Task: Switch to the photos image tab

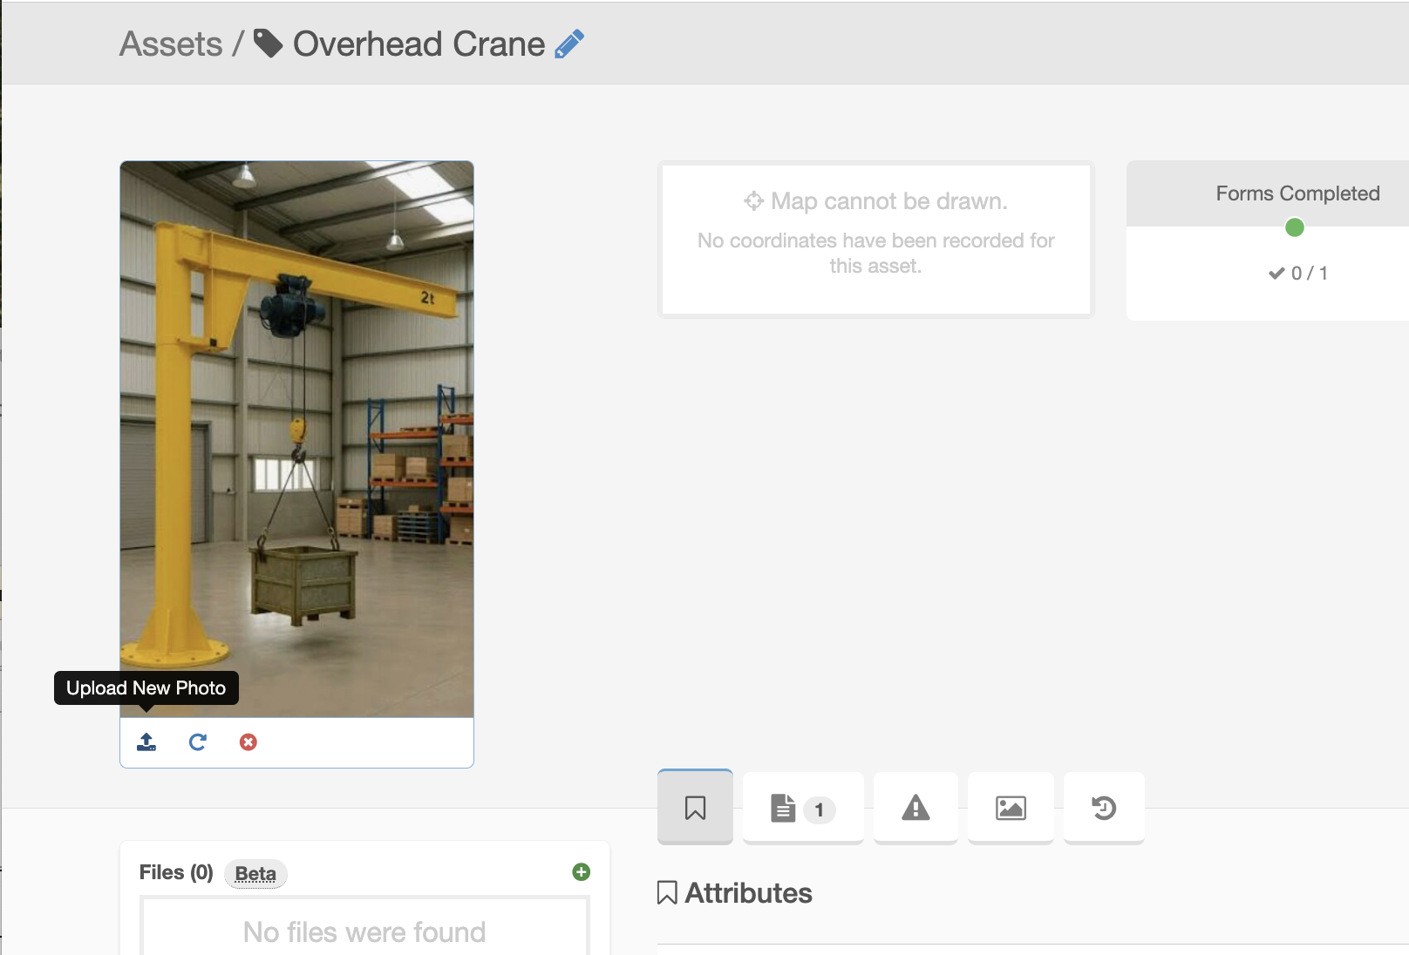Action: (1011, 808)
